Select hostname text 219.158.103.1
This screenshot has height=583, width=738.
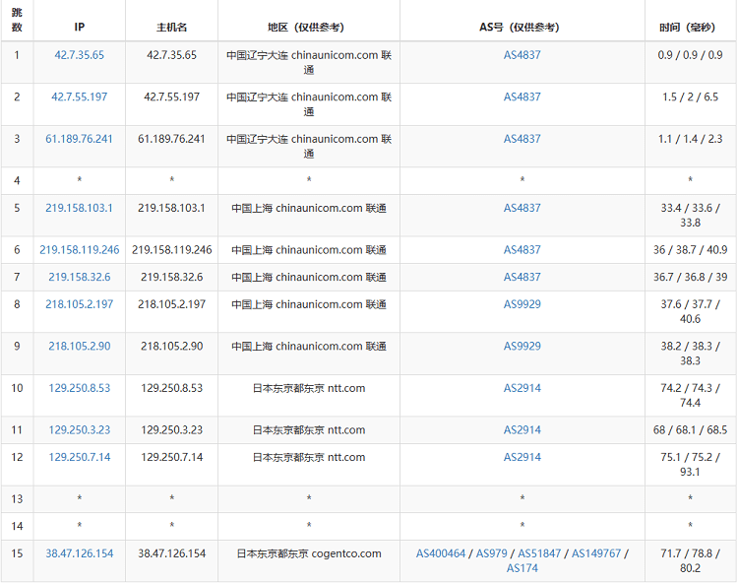point(172,208)
